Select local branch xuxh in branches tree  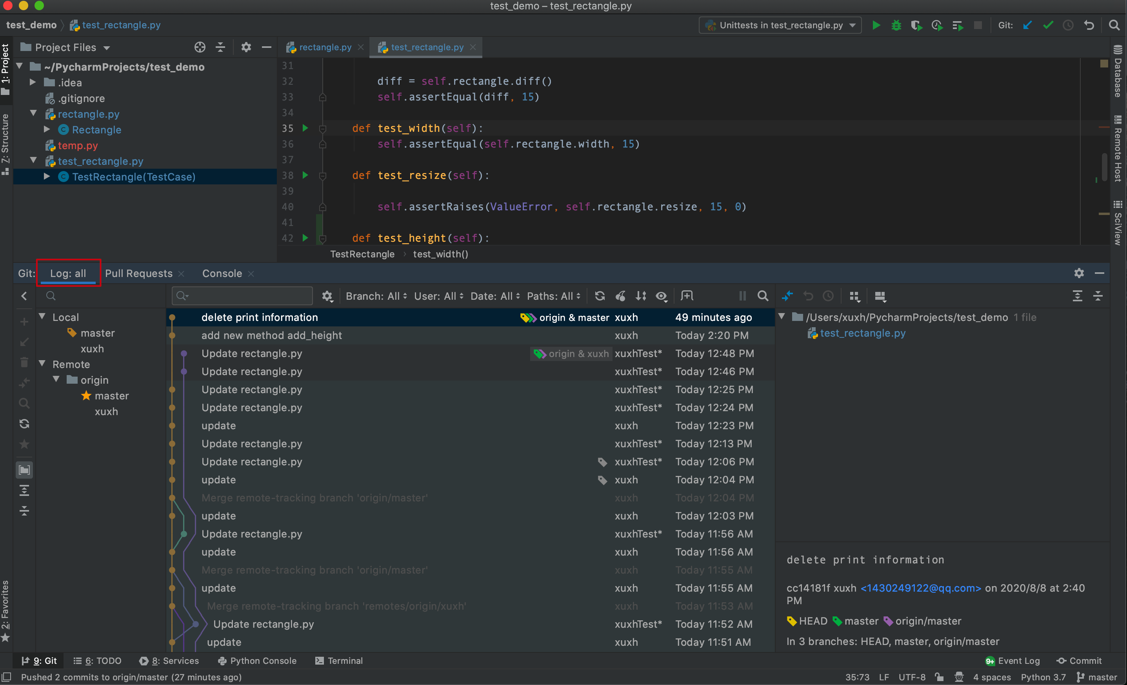[92, 349]
